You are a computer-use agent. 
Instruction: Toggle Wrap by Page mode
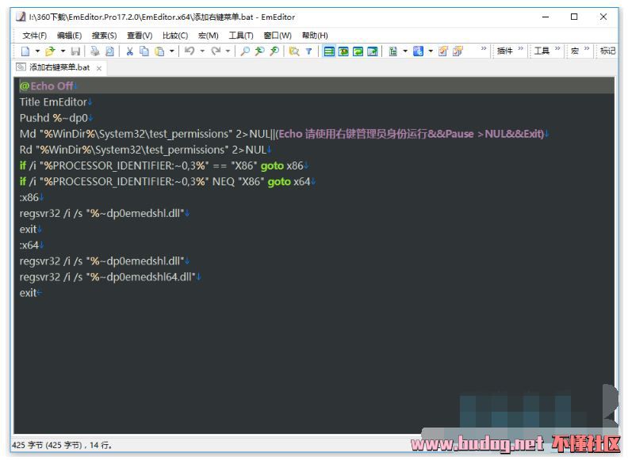tap(373, 51)
